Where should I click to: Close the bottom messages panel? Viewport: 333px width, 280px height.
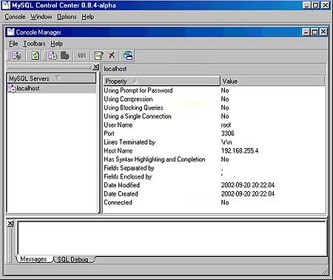click(x=10, y=224)
